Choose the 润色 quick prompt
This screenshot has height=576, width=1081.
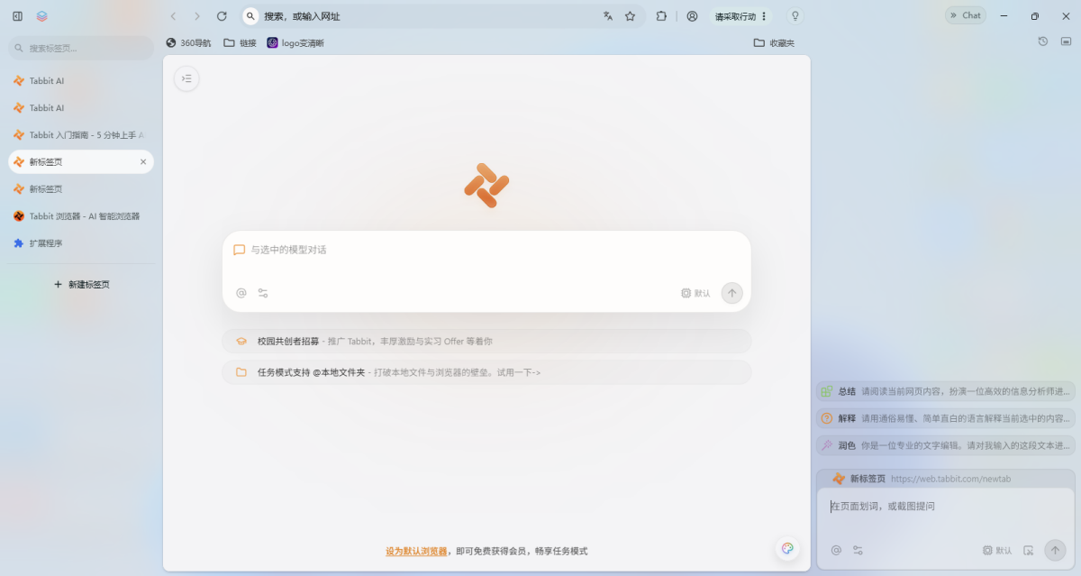(946, 445)
